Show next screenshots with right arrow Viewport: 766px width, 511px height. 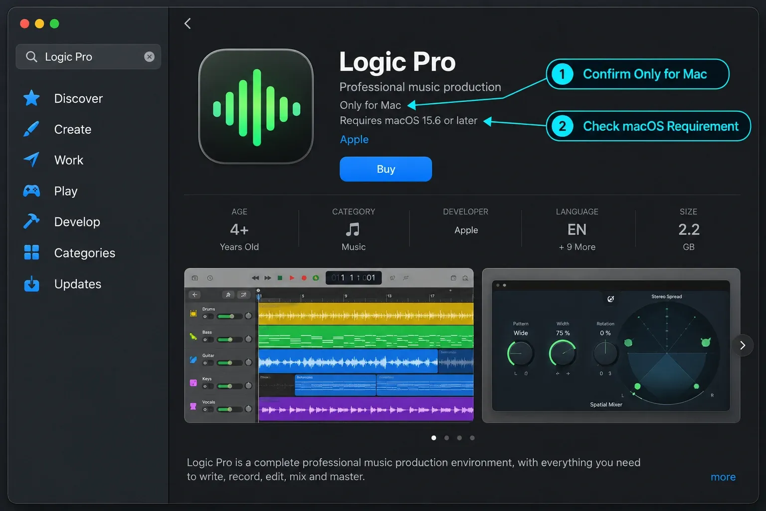743,345
